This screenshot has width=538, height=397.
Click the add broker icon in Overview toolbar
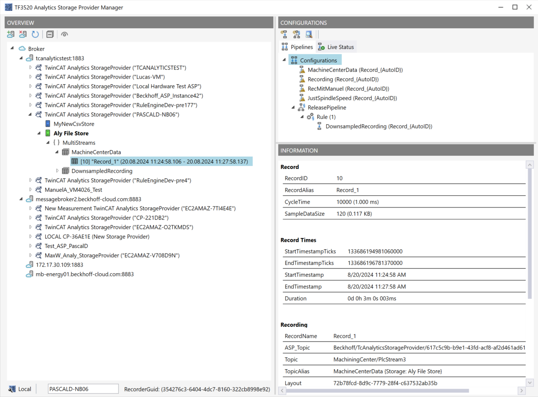[x=10, y=34]
